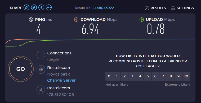Click the globe server icon
This screenshot has height=103, width=201.
[x=41, y=69]
